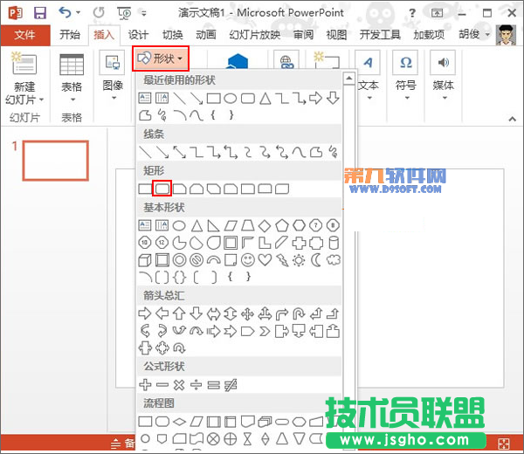Choose the moon shape in basic shapes
Image resolution: width=524 pixels, height=454 pixels.
315,259
